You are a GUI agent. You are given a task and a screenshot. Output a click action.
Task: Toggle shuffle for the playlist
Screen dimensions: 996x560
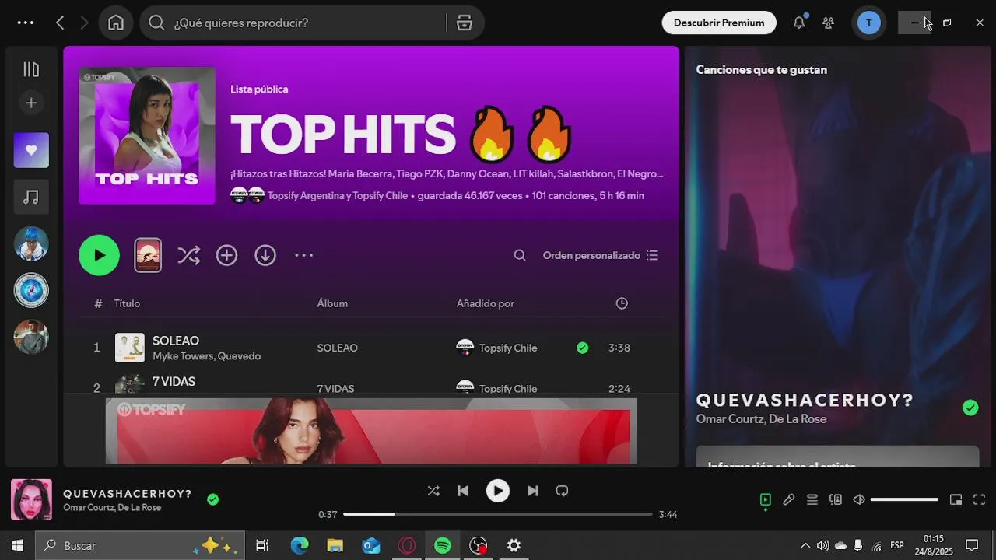point(188,255)
